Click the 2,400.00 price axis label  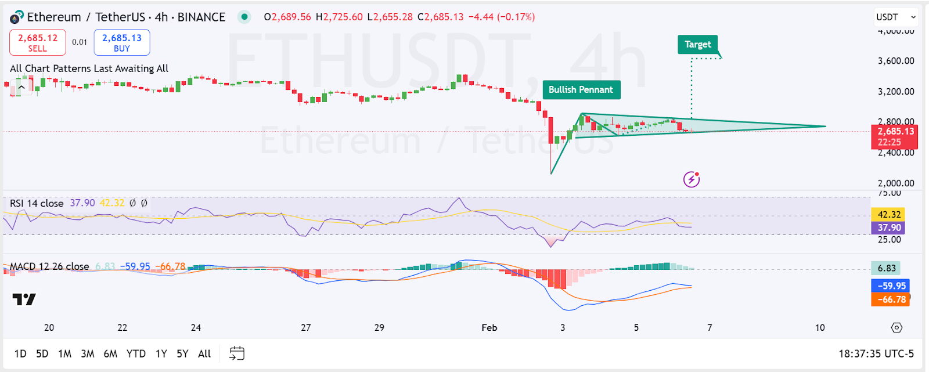896,153
